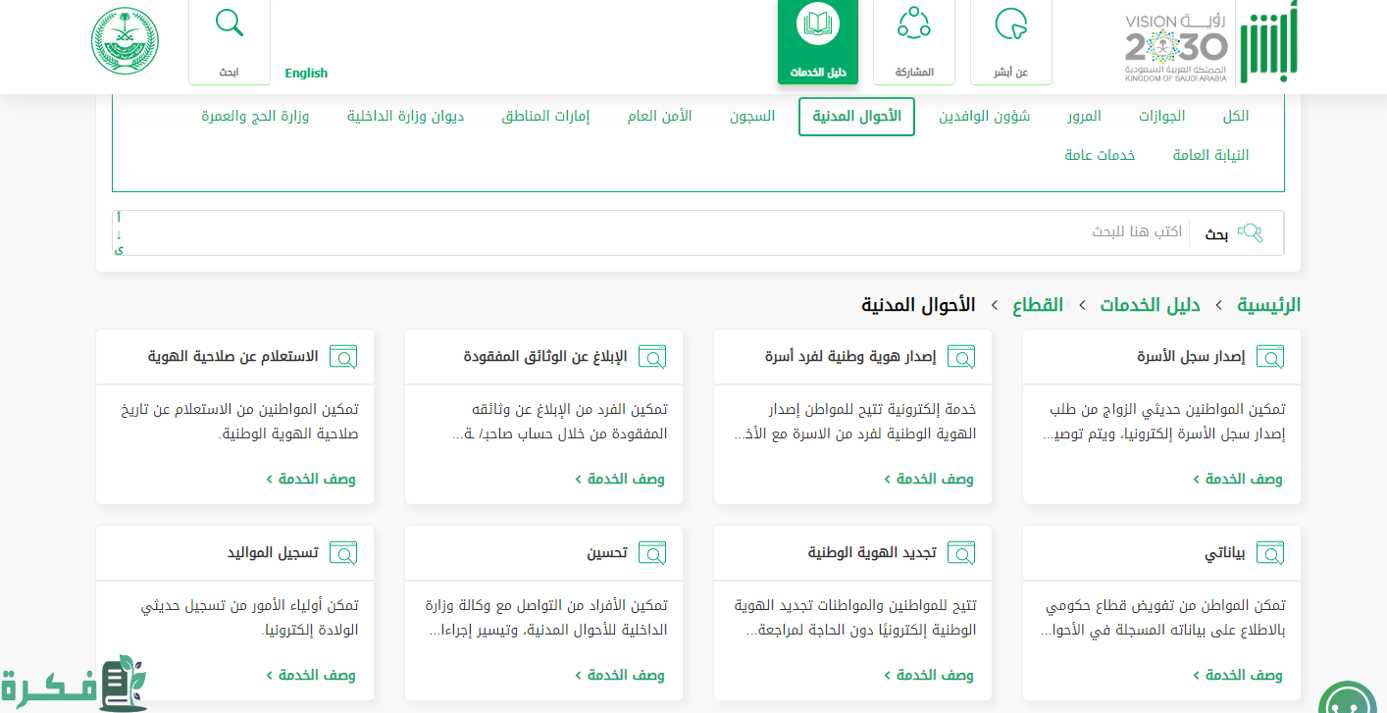Switch language to English
The height and width of the screenshot is (713, 1387).
(306, 74)
